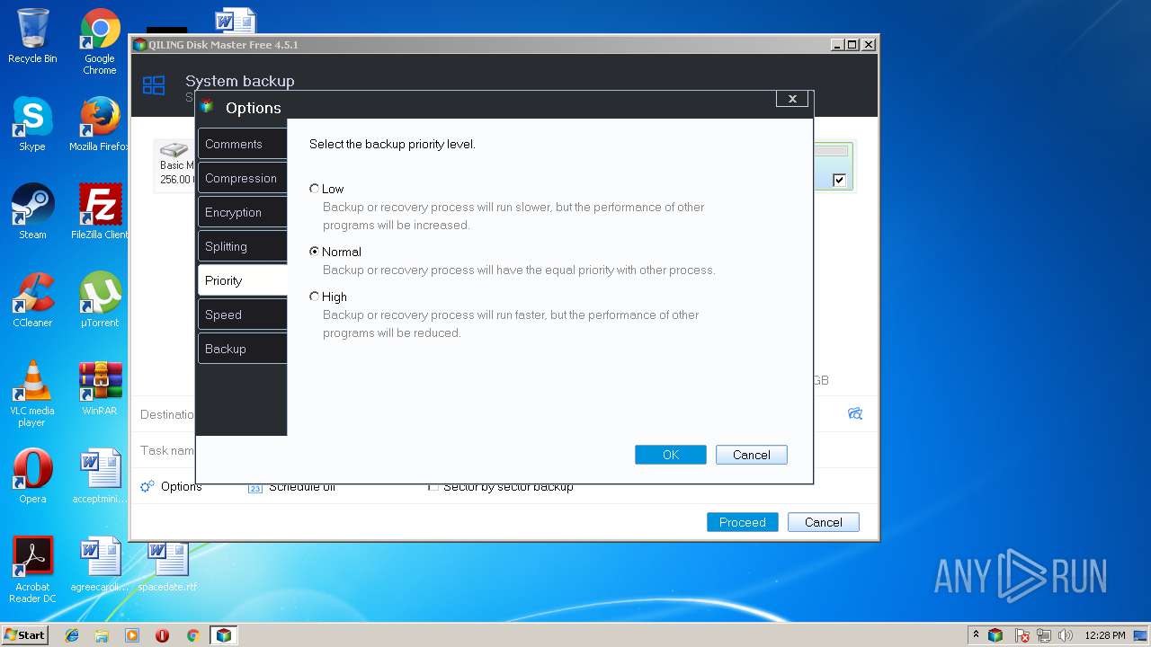The image size is (1151, 647).
Task: Click QILING tray icon in notification area
Action: (x=995, y=635)
